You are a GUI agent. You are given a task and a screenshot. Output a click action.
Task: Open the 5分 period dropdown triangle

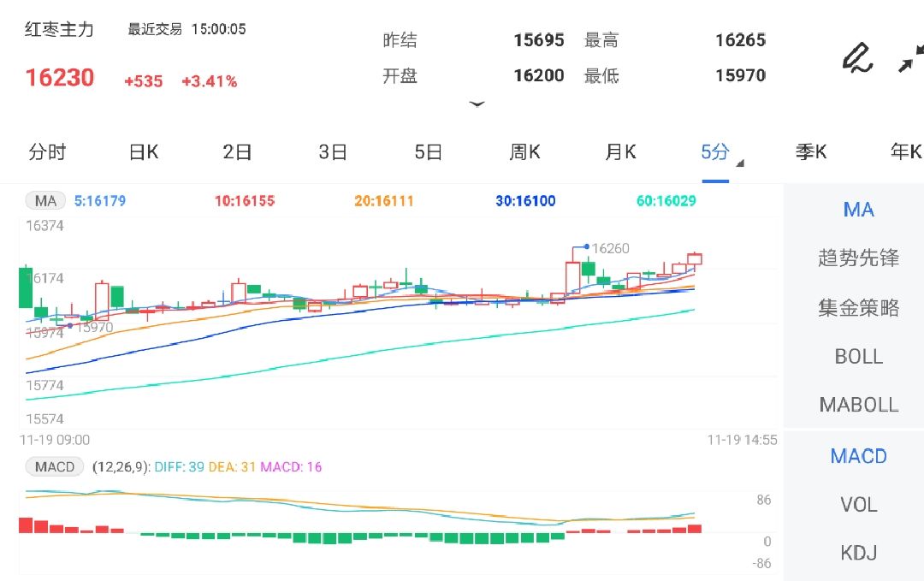(740, 163)
